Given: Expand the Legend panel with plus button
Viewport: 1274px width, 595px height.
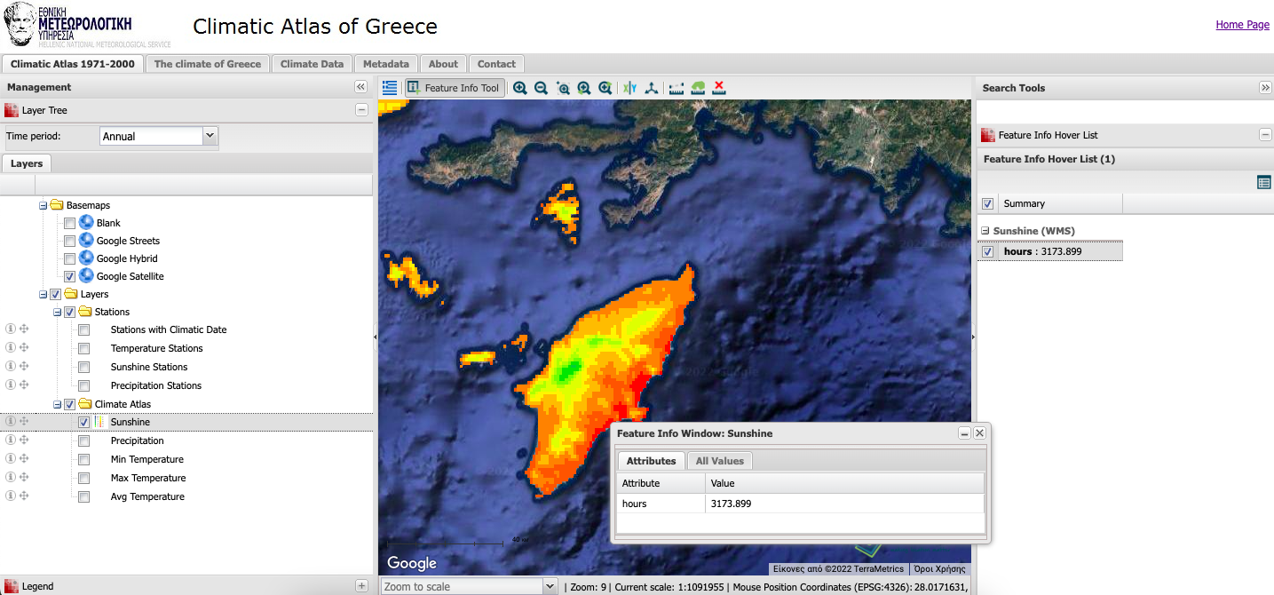Looking at the screenshot, I should (361, 586).
